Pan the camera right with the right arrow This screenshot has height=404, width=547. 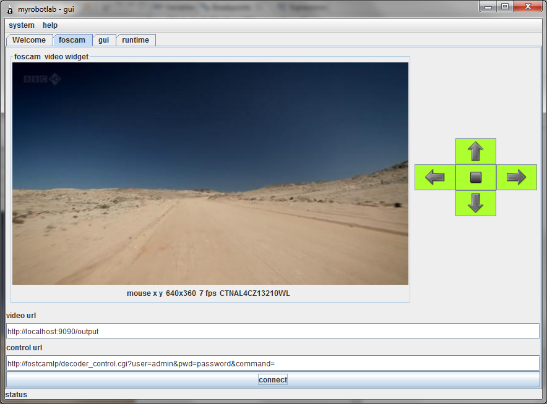[516, 177]
